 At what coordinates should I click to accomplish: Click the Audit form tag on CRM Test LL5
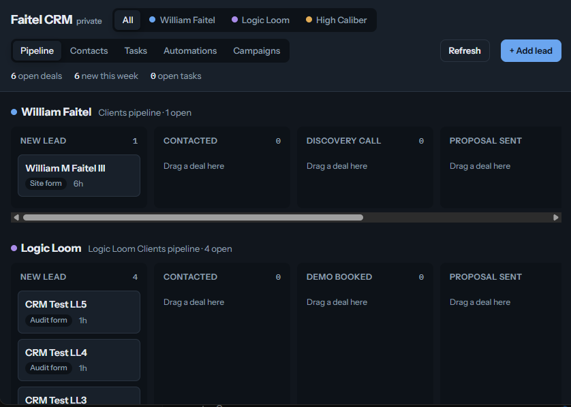coord(48,320)
